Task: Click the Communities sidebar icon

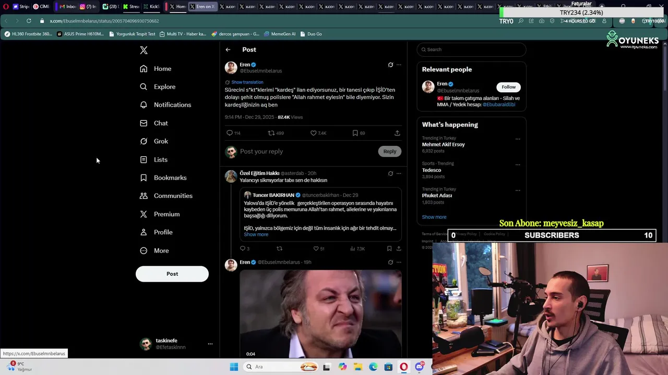Action: tap(144, 196)
